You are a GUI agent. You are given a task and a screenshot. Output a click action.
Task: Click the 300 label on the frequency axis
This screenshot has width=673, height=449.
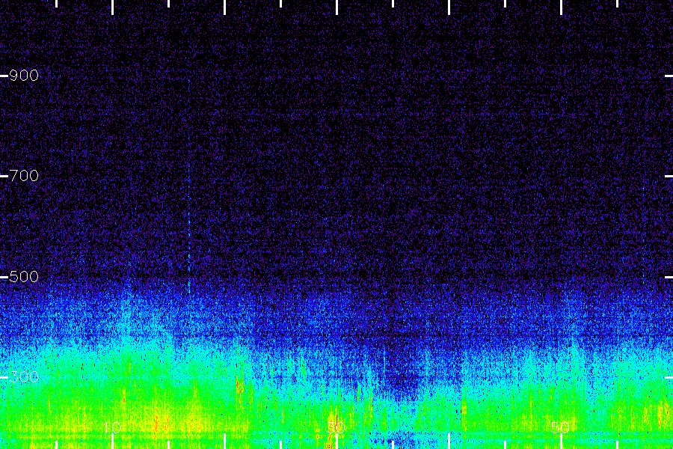[x=24, y=377]
